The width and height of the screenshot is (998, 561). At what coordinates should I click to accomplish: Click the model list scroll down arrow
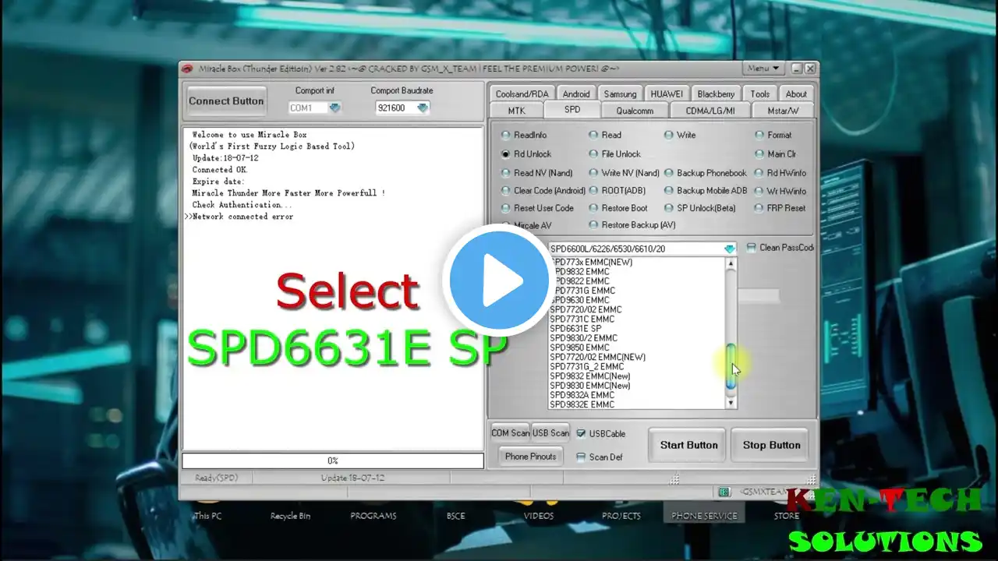pyautogui.click(x=731, y=403)
